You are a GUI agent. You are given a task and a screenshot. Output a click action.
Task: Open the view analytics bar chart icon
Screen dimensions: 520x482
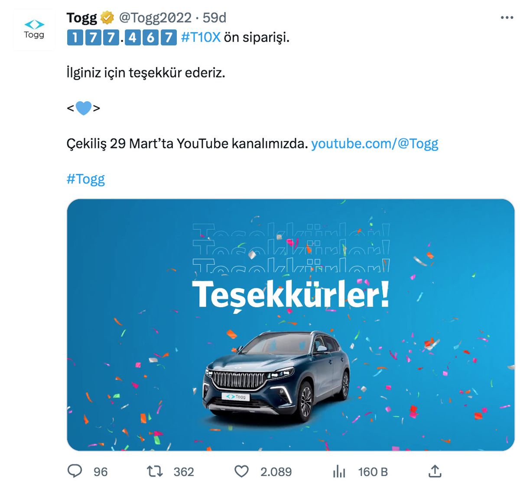[339, 471]
